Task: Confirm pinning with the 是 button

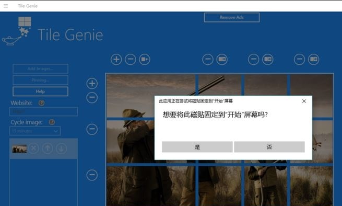Action: pos(197,147)
